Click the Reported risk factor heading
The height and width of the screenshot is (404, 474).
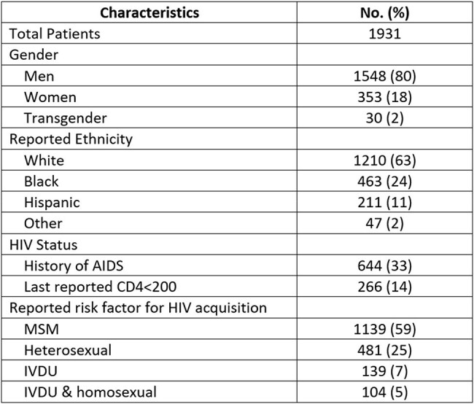pos(138,308)
